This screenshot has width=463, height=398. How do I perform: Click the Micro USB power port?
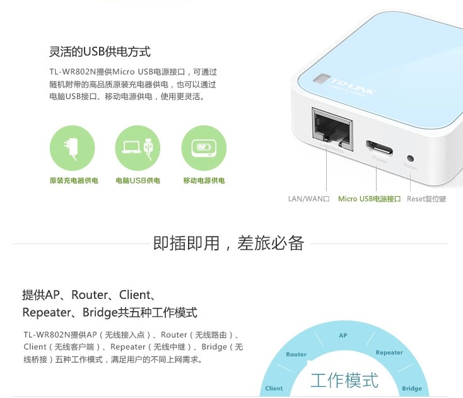click(380, 148)
